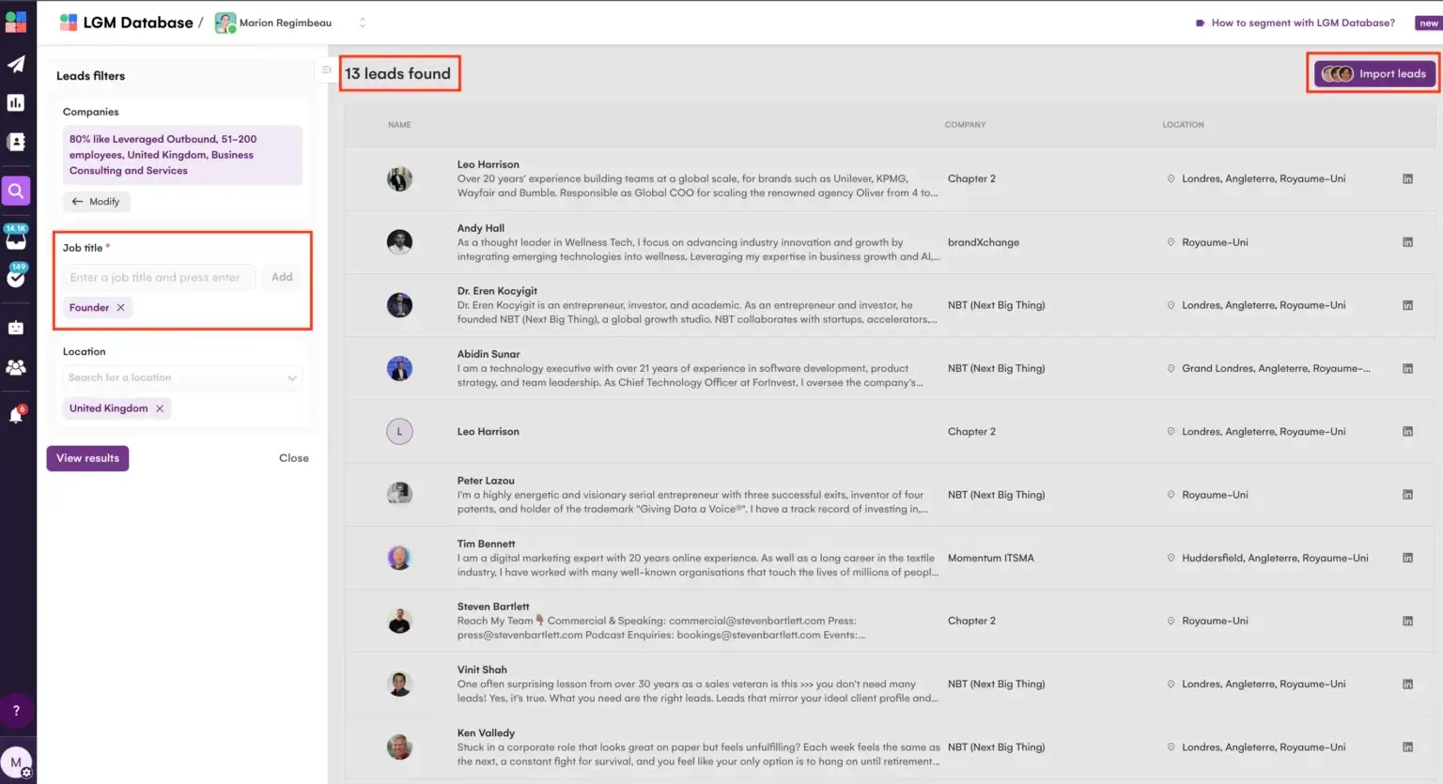Select Abidin Sunar's profile photo
The width and height of the screenshot is (1443, 784).
[399, 368]
